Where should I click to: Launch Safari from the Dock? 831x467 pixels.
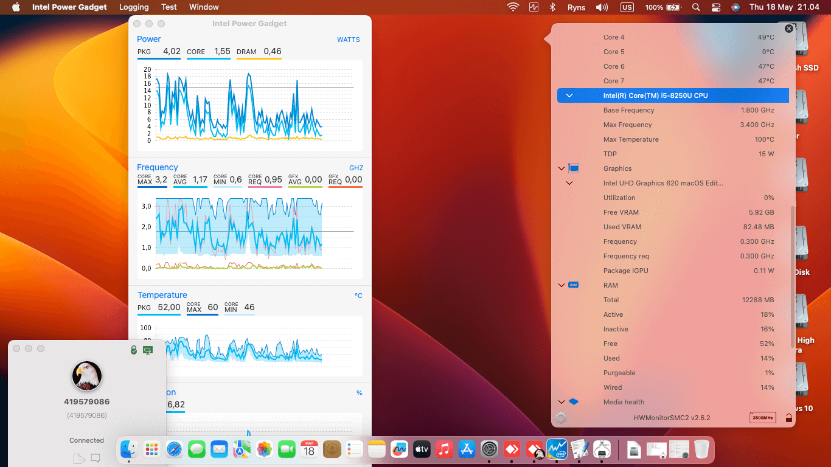pyautogui.click(x=174, y=449)
